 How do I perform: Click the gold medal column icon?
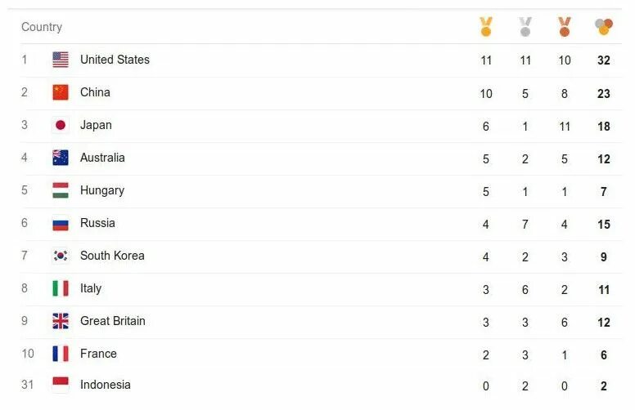(x=486, y=27)
